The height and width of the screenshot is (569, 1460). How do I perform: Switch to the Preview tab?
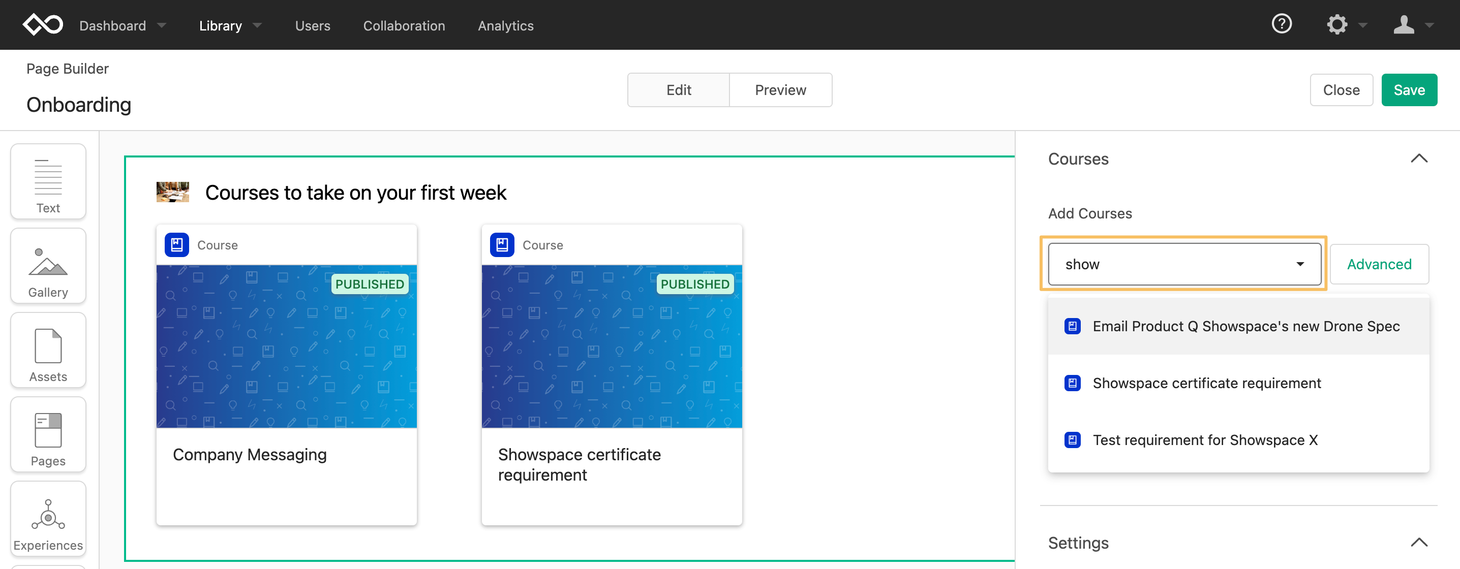coord(780,90)
